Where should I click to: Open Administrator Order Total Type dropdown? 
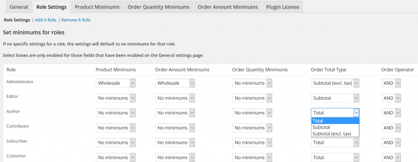click(335, 83)
